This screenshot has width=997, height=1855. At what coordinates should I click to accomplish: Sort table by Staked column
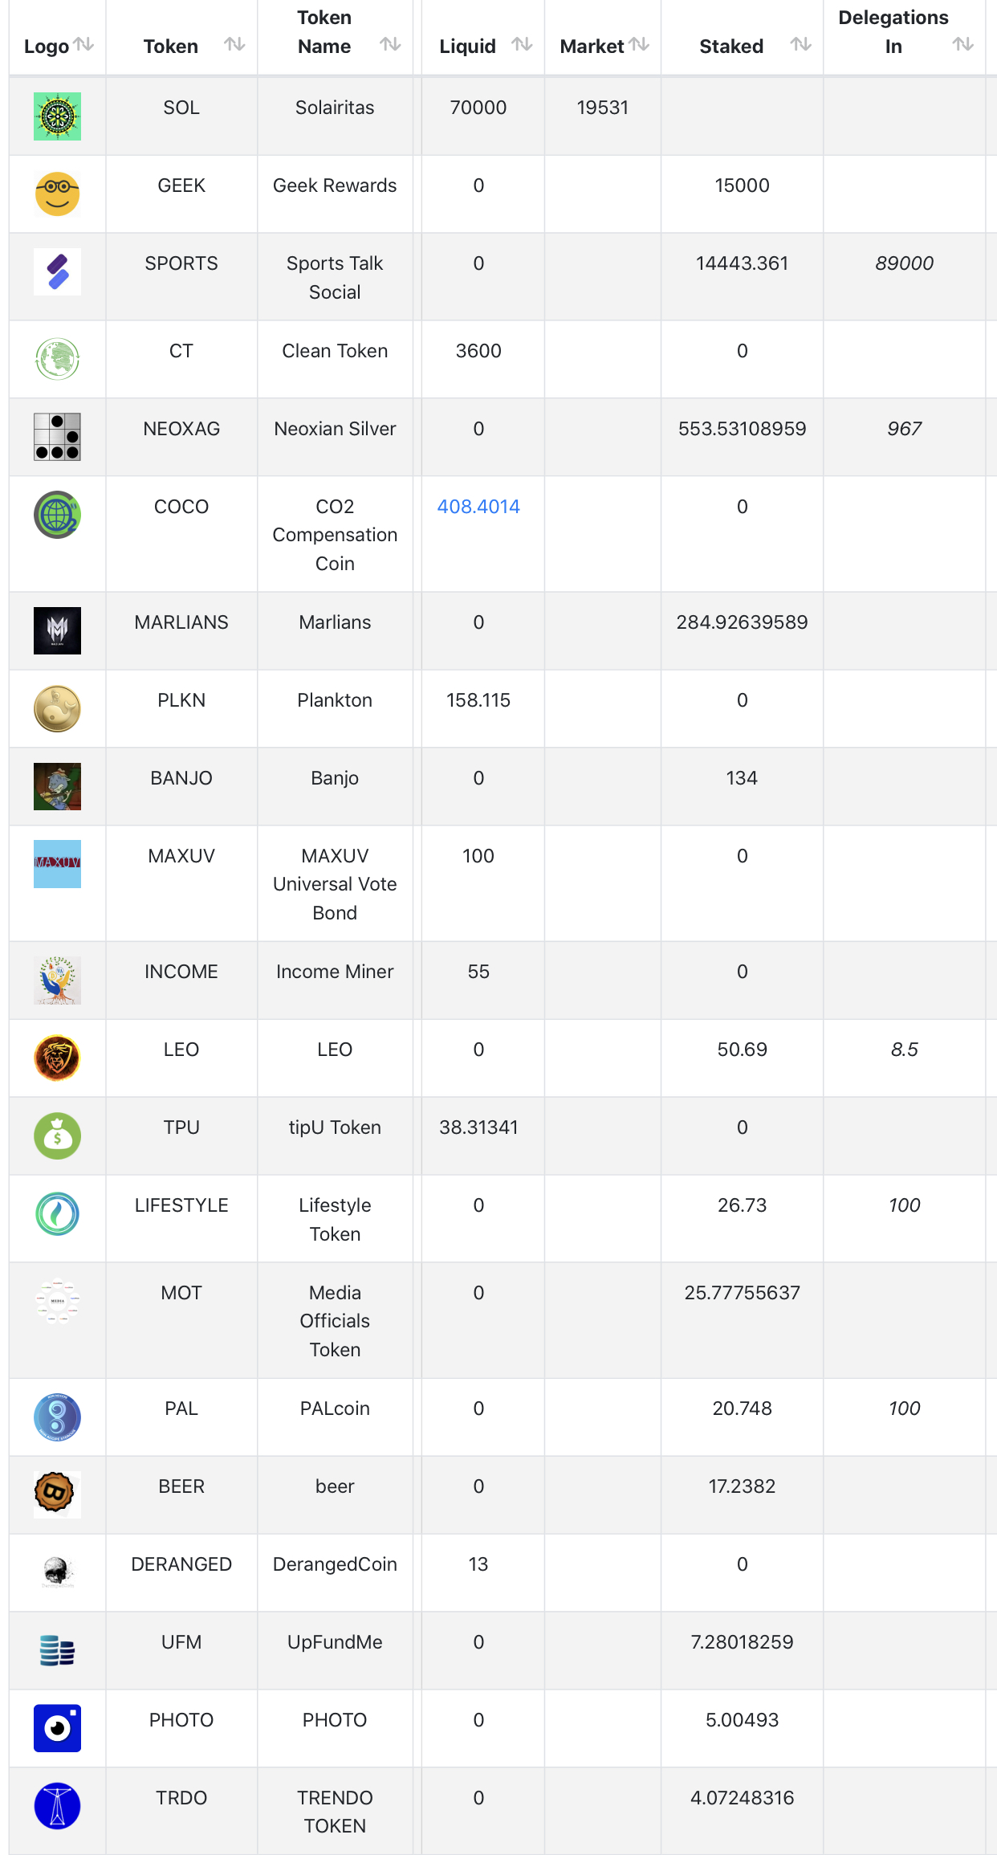tap(800, 45)
